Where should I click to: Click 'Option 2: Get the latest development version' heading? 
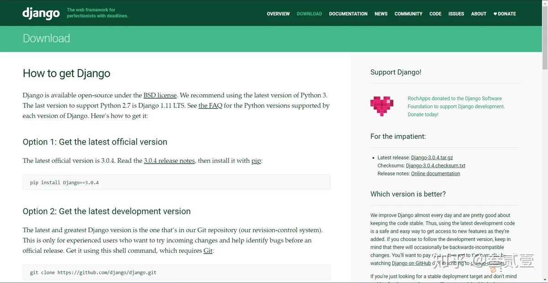pyautogui.click(x=107, y=211)
